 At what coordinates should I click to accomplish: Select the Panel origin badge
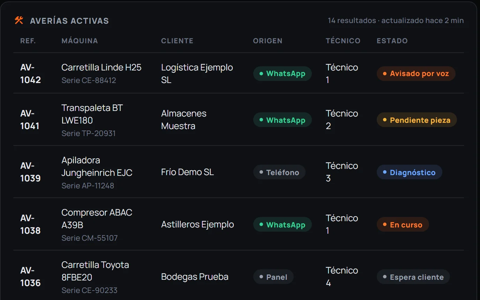(273, 277)
